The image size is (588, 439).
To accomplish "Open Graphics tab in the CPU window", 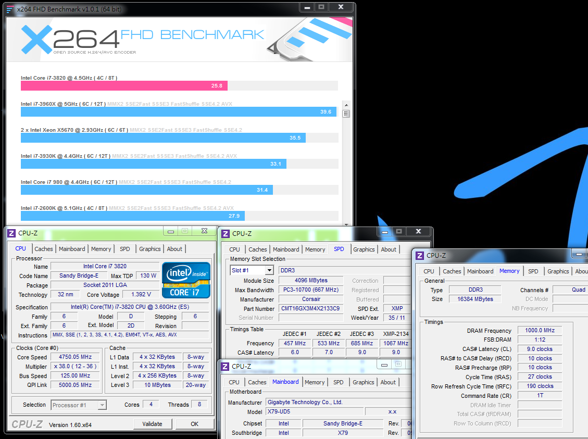I will point(149,249).
